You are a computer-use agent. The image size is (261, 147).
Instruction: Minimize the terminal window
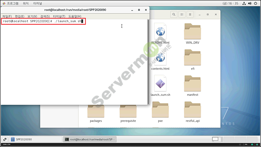pos(132,10)
